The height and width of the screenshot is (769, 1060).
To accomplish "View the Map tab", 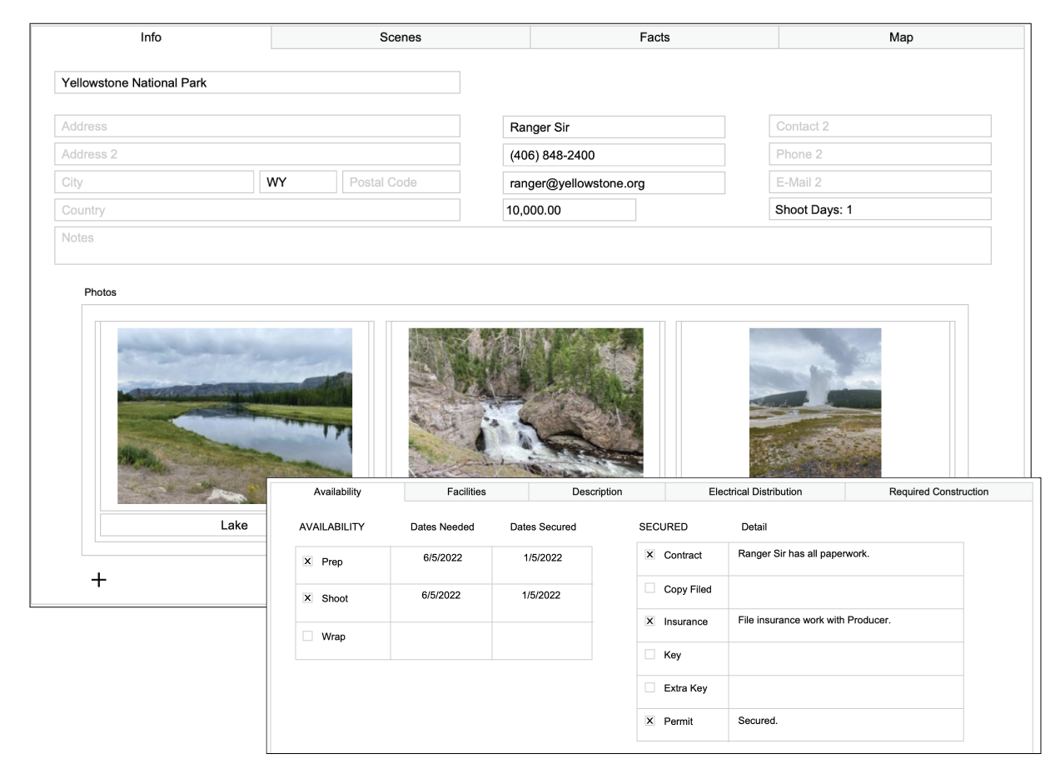I will [x=901, y=37].
